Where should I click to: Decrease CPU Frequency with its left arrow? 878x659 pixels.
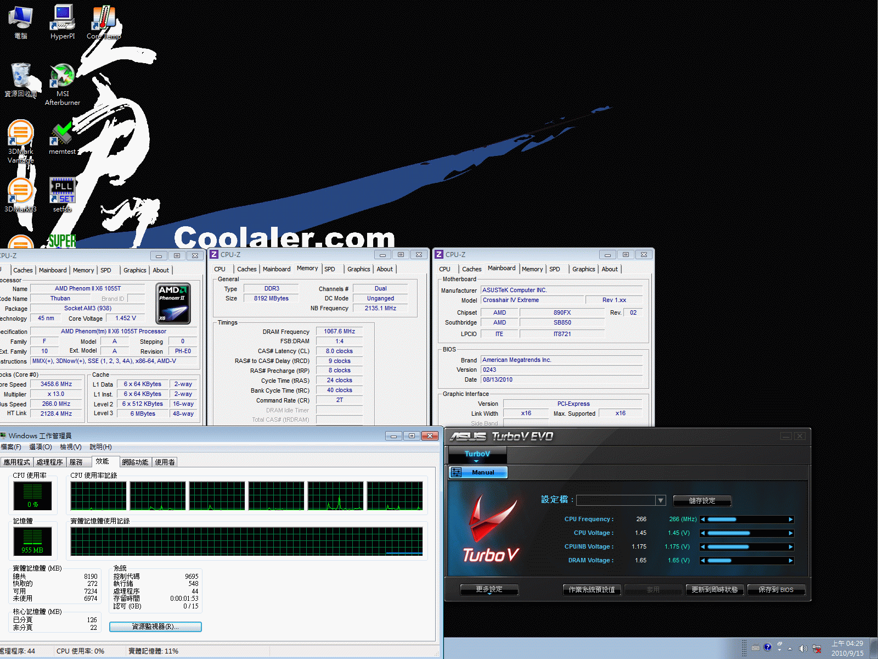pyautogui.click(x=702, y=520)
